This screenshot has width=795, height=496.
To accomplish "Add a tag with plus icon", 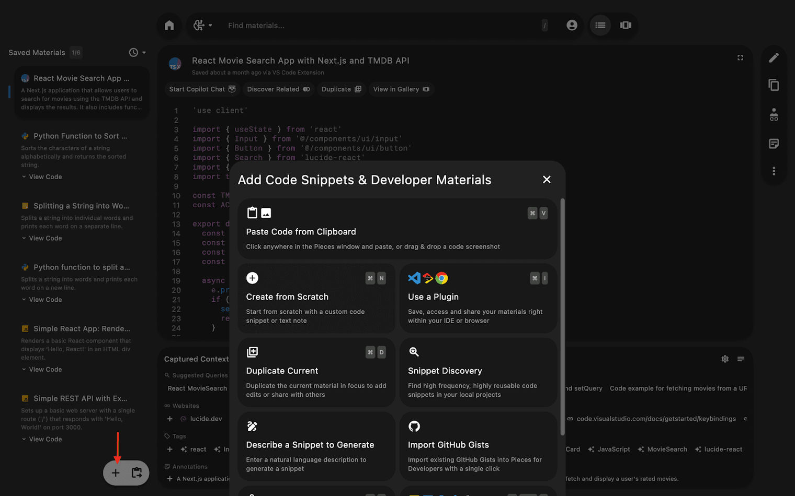I will (169, 449).
